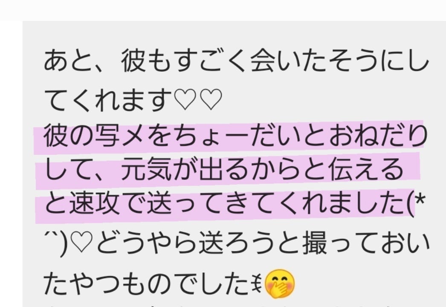Viewport: 446px width, 307px height.
Task: Click the first white heart after てくれます
Action: coord(185,100)
